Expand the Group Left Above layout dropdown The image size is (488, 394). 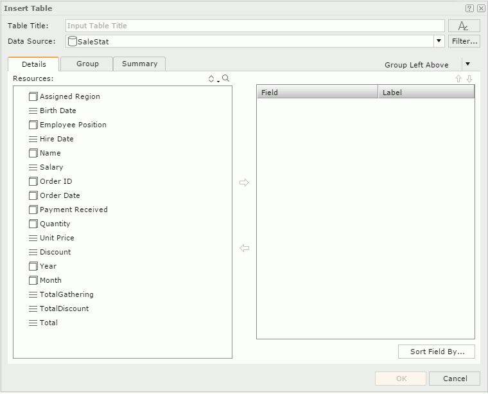[x=467, y=64]
